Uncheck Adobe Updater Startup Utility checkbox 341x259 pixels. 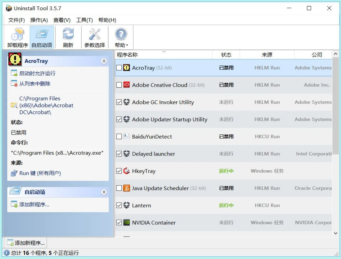pyautogui.click(x=119, y=119)
